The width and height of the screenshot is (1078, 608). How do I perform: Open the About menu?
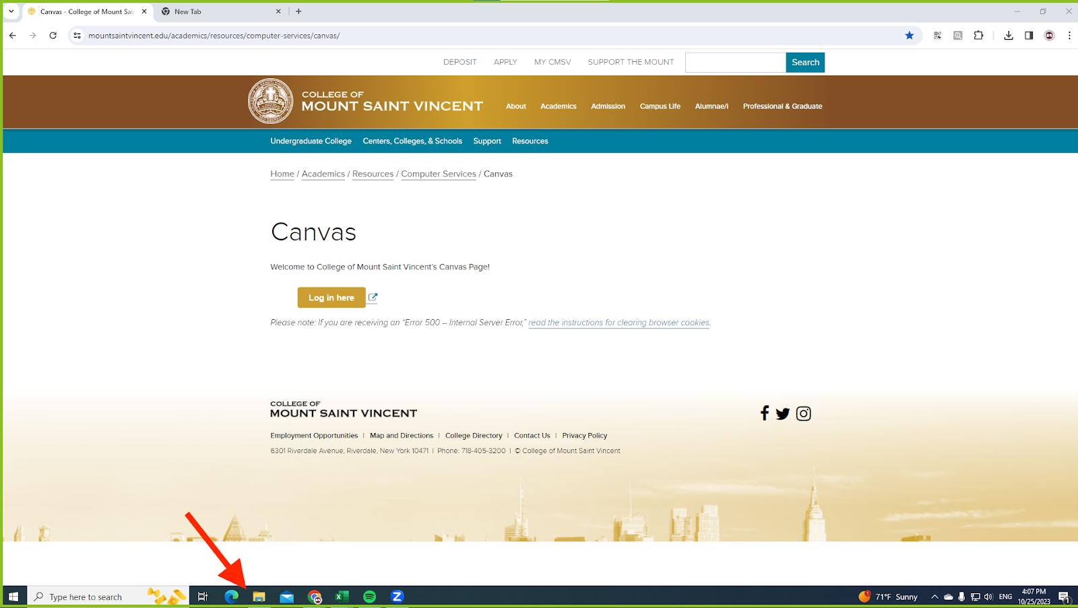(x=516, y=106)
